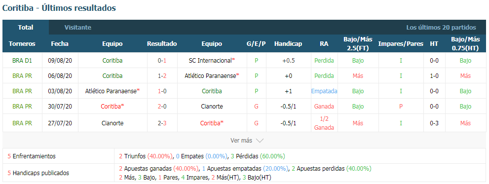489x184 pixels.
Task: Click the Impares/Pares column header
Action: coord(401,44)
